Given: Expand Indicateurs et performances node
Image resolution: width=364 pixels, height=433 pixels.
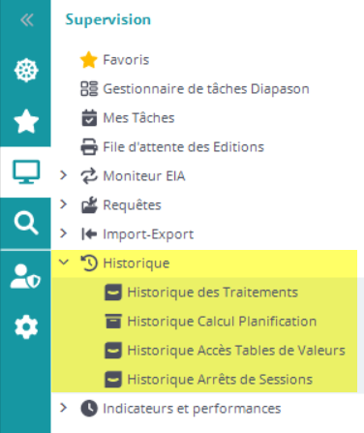Looking at the screenshot, I should [x=64, y=408].
